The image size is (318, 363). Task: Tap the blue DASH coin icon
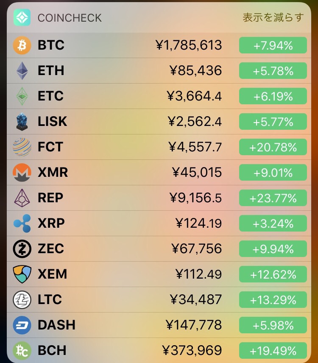[22, 325]
